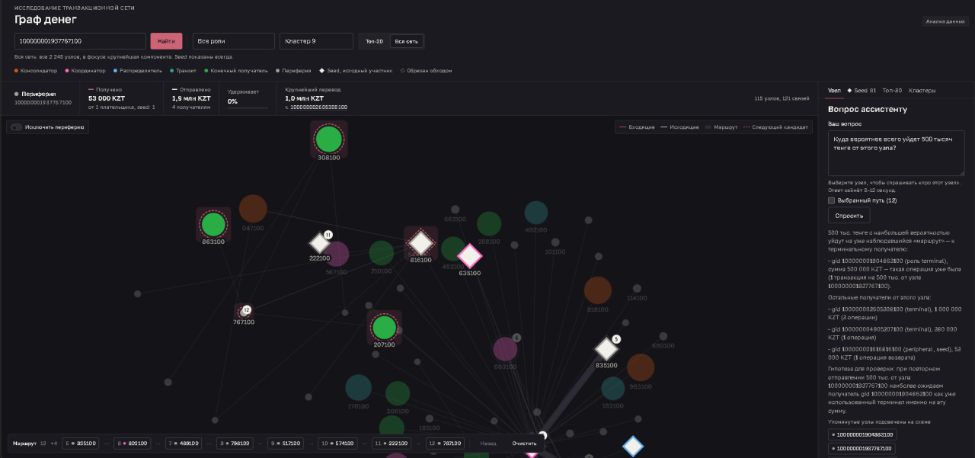
Task: Click small gray node 662100
Action: (x=455, y=210)
